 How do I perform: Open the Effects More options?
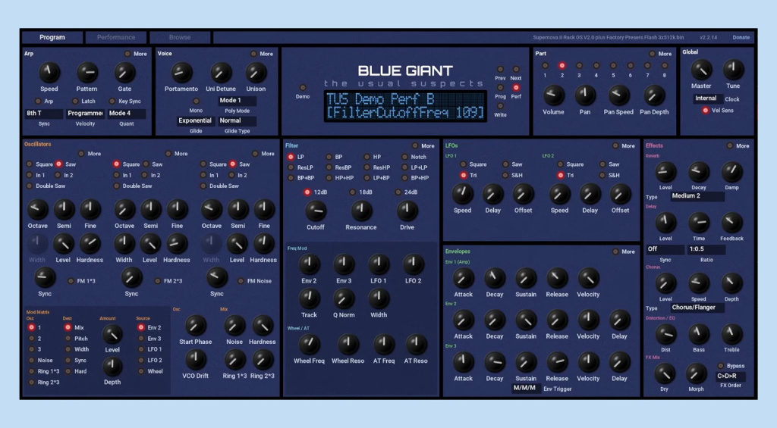[x=729, y=145]
